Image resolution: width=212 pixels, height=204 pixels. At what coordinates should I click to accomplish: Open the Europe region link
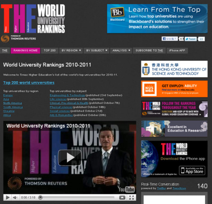click(x=8, y=95)
